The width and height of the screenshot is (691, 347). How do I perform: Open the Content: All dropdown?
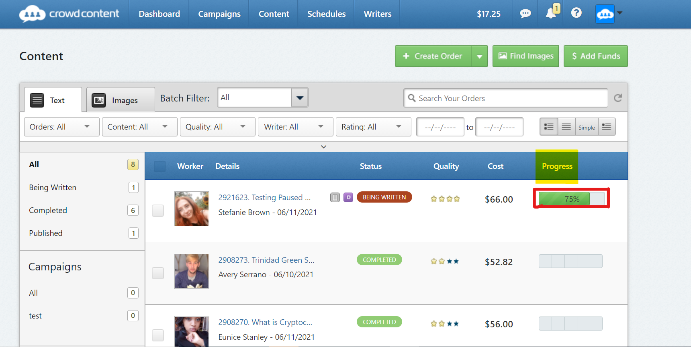coord(139,127)
